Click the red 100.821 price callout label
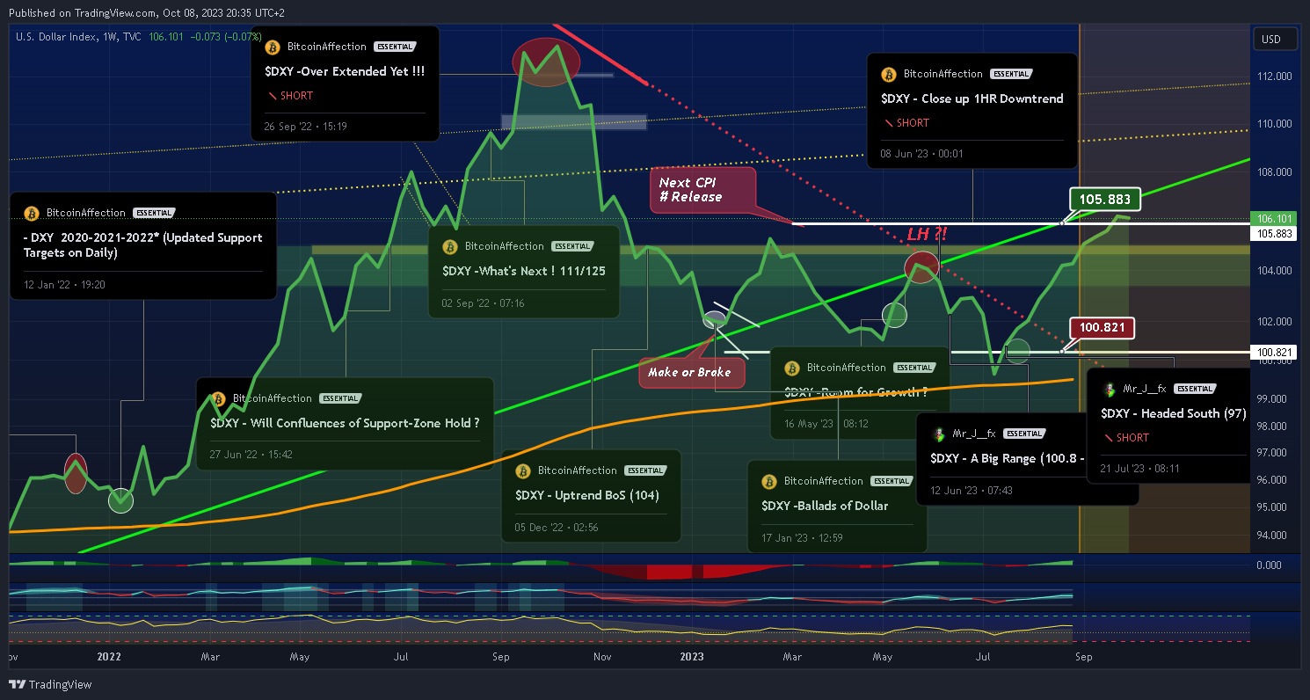Viewport: 1310px width, 700px height. (1103, 328)
